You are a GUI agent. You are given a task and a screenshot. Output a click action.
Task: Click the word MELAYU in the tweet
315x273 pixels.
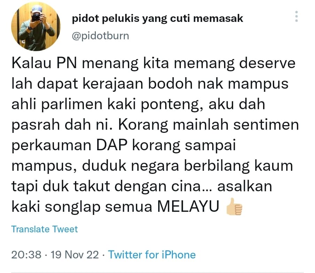tap(188, 207)
